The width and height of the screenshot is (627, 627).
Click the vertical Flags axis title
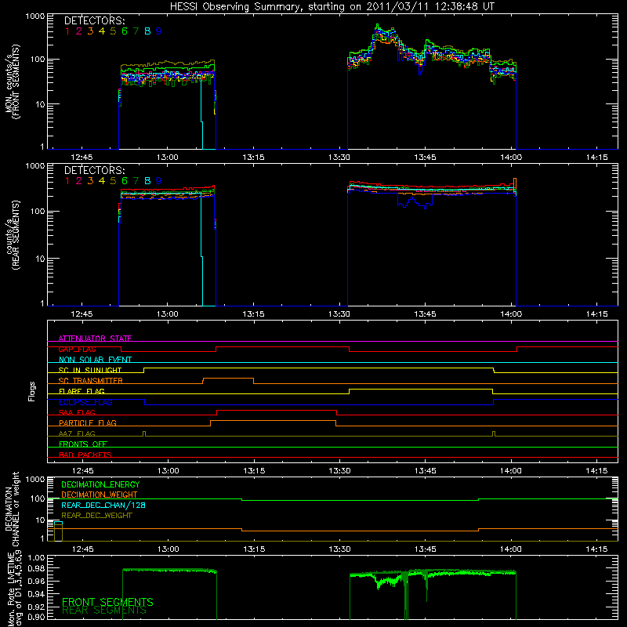click(31, 391)
